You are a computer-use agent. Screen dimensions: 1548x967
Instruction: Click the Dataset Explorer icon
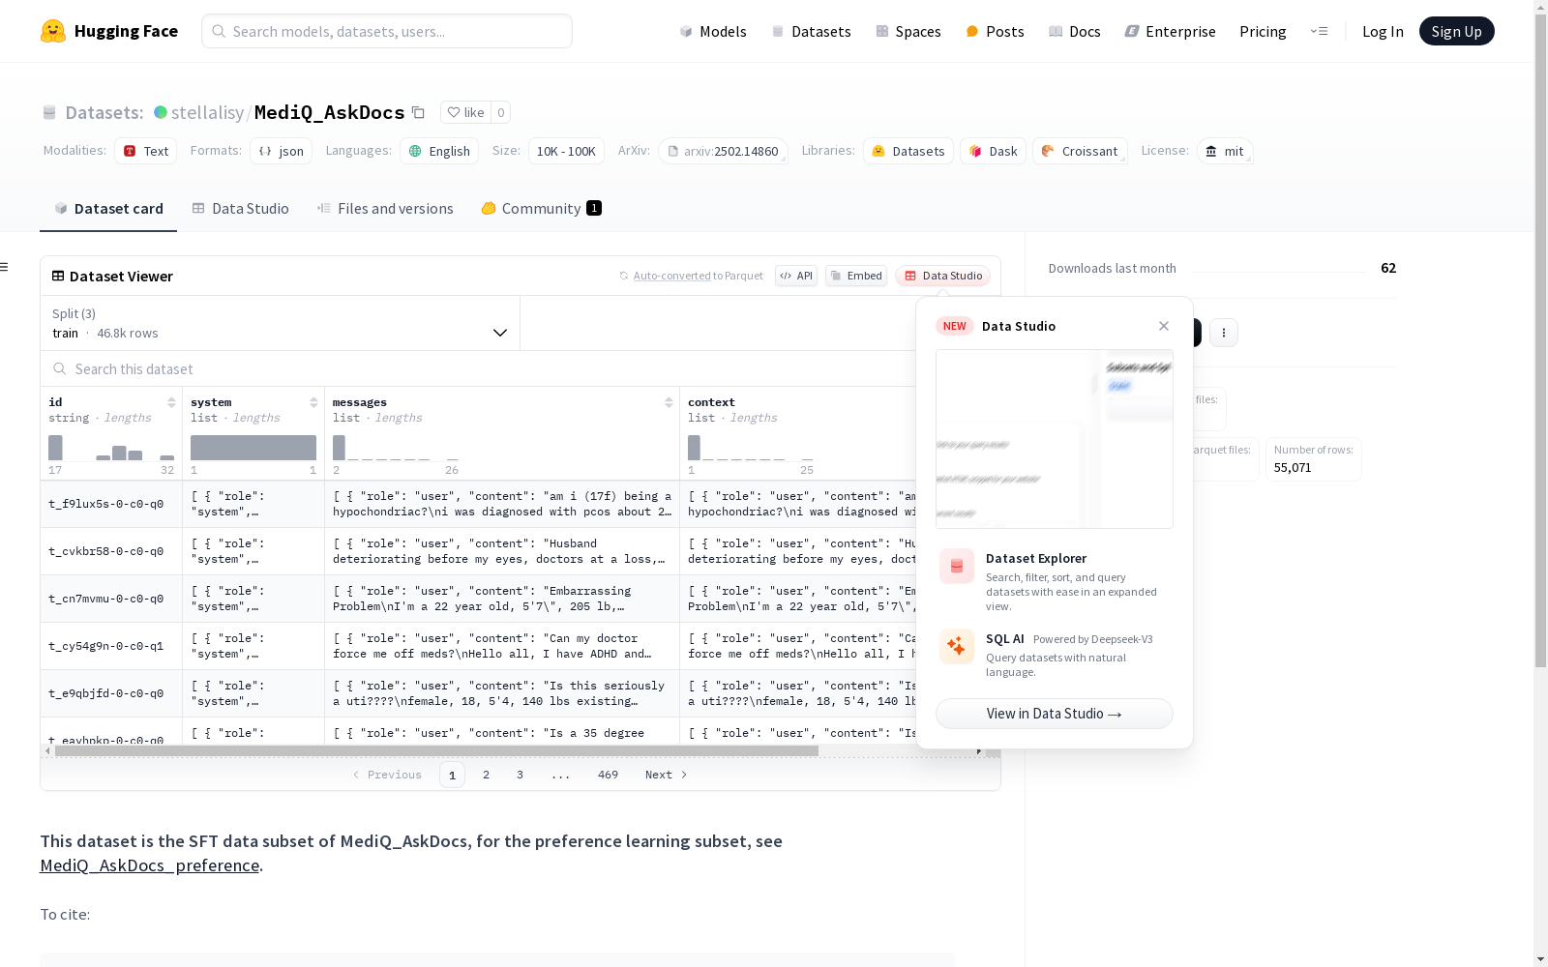(957, 567)
